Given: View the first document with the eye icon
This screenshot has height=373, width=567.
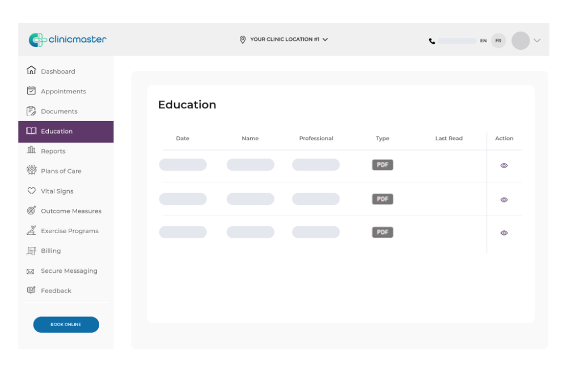Looking at the screenshot, I should tap(504, 166).
